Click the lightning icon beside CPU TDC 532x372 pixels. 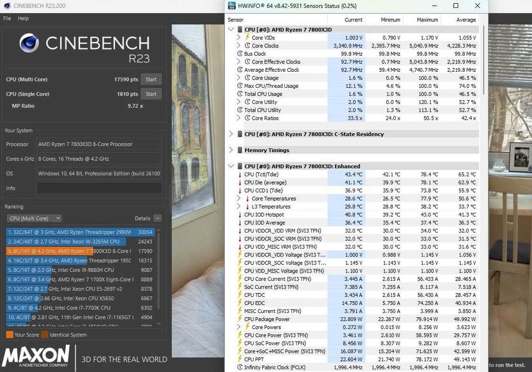click(240, 295)
